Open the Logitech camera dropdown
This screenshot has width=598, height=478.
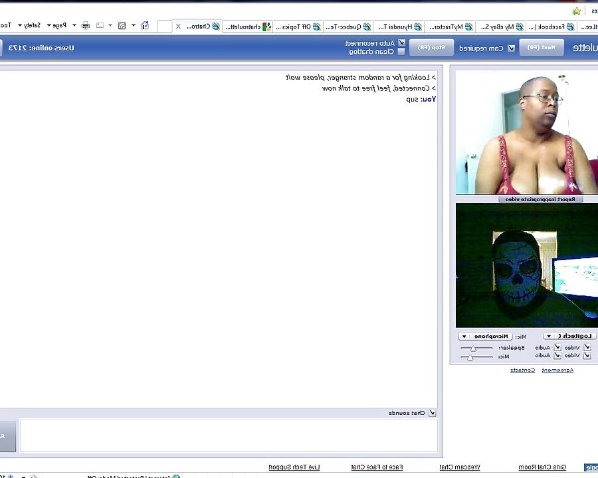coord(569,336)
